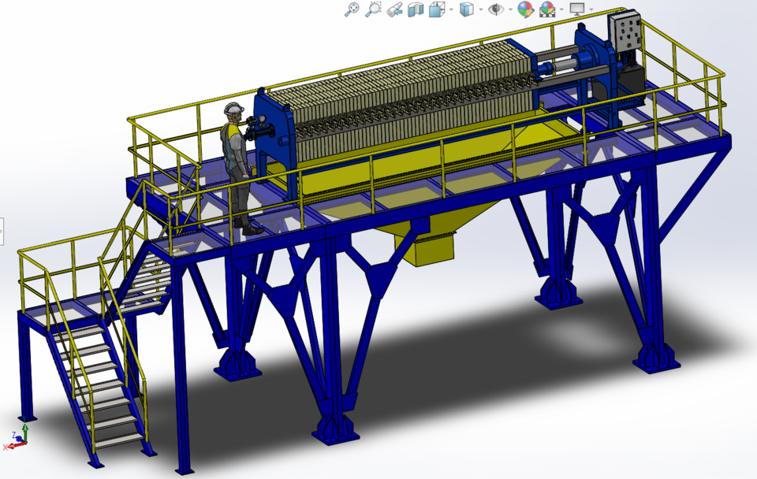This screenshot has height=479, width=757.
Task: Open the Edit Appearance sphere icon
Action: [x=526, y=10]
